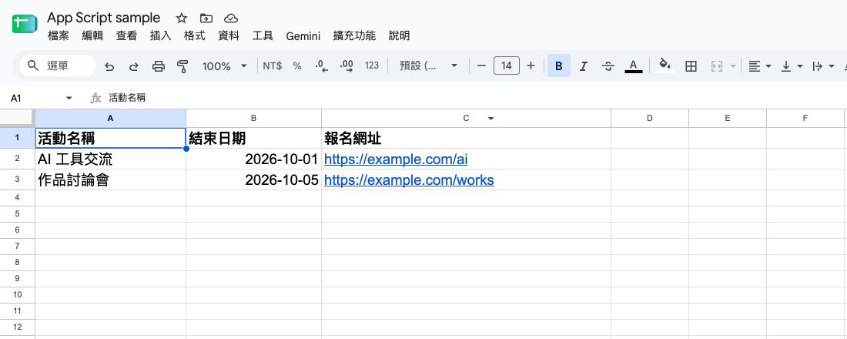Screen dimensions: 847x339
Task: Toggle bold formatting
Action: coord(559,66)
